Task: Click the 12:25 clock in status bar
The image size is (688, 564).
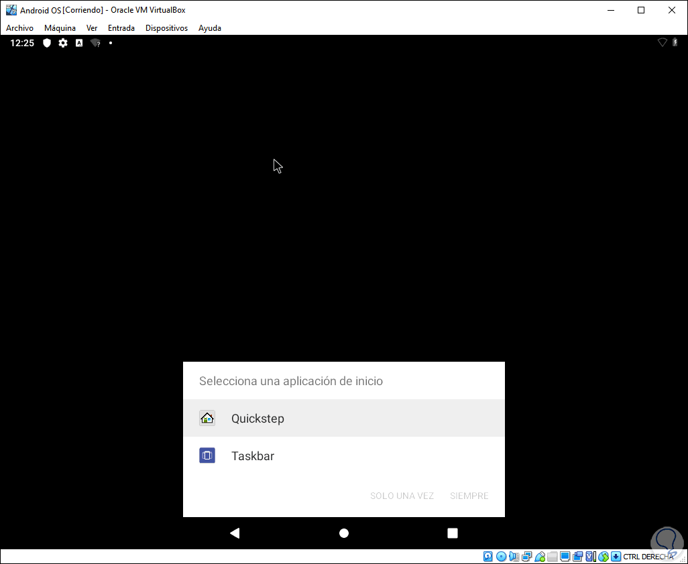Action: click(x=22, y=43)
